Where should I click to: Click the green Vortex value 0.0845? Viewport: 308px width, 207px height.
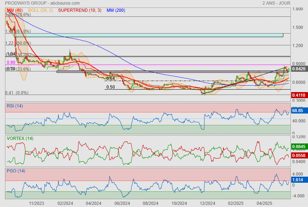pyautogui.click(x=299, y=146)
